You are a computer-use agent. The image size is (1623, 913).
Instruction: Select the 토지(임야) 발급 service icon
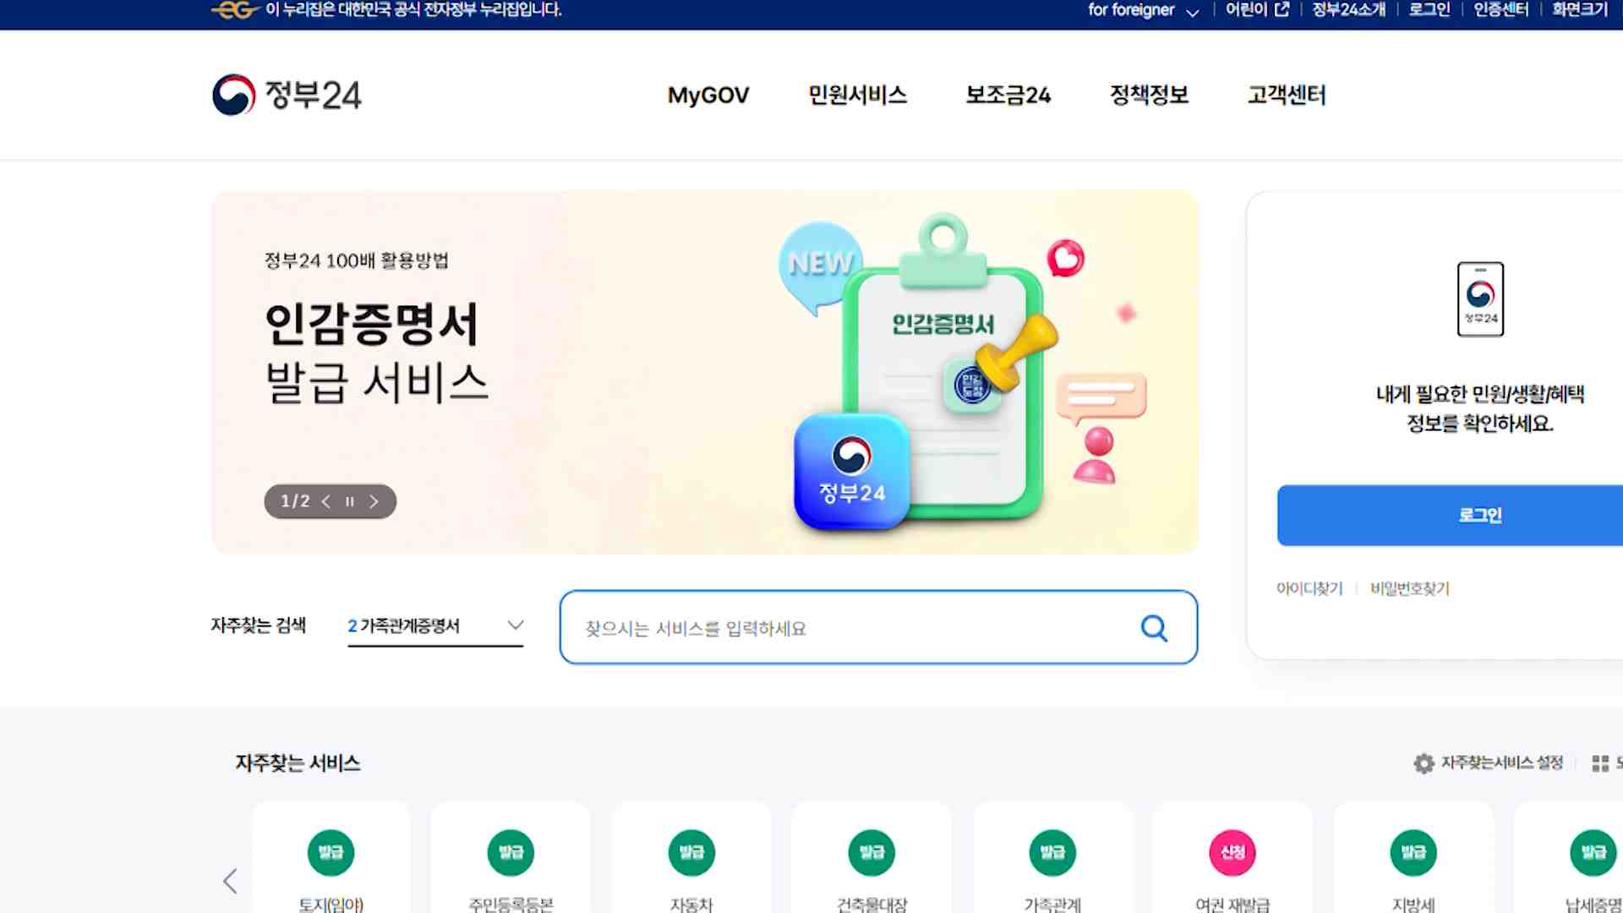(x=331, y=852)
